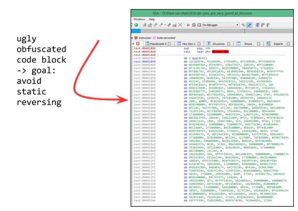Viewport: 298px width, 211px height.
Task: Pause the process with the pause icon
Action: pyautogui.click(x=194, y=25)
